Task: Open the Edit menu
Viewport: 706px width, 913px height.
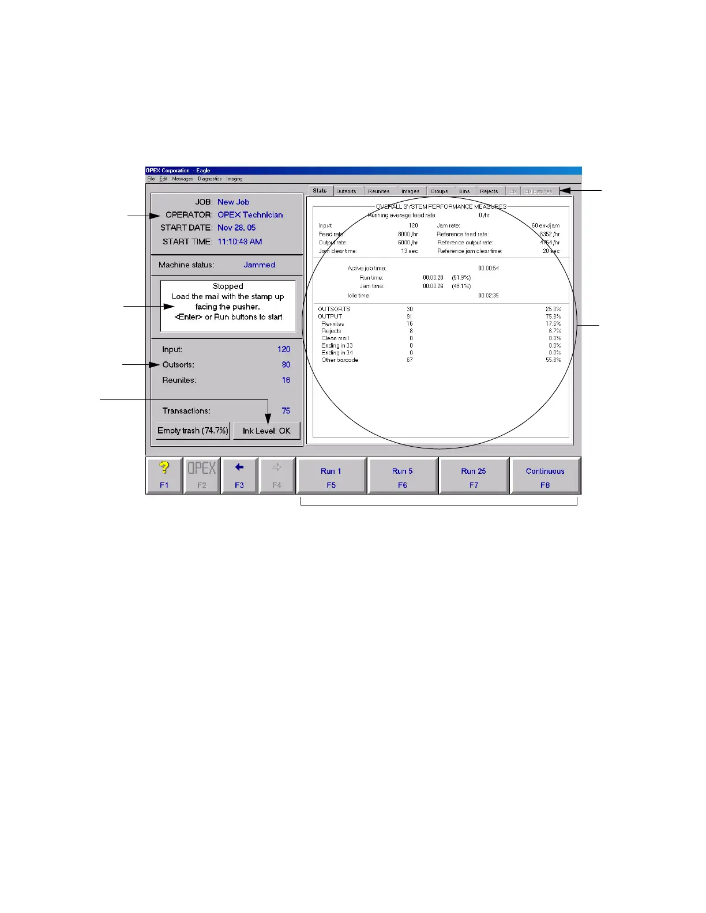Action: tap(164, 179)
